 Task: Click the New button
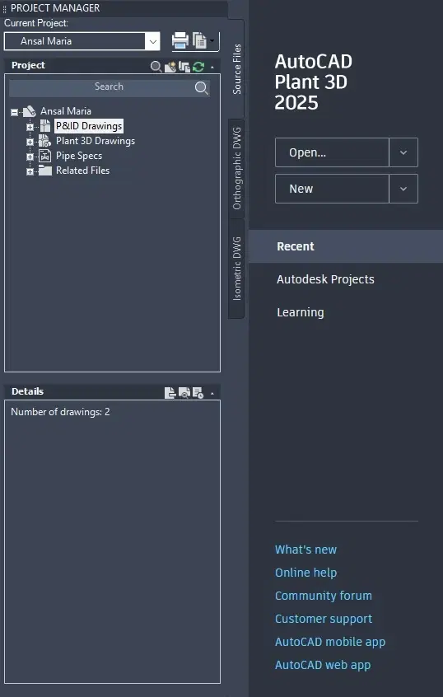[332, 189]
